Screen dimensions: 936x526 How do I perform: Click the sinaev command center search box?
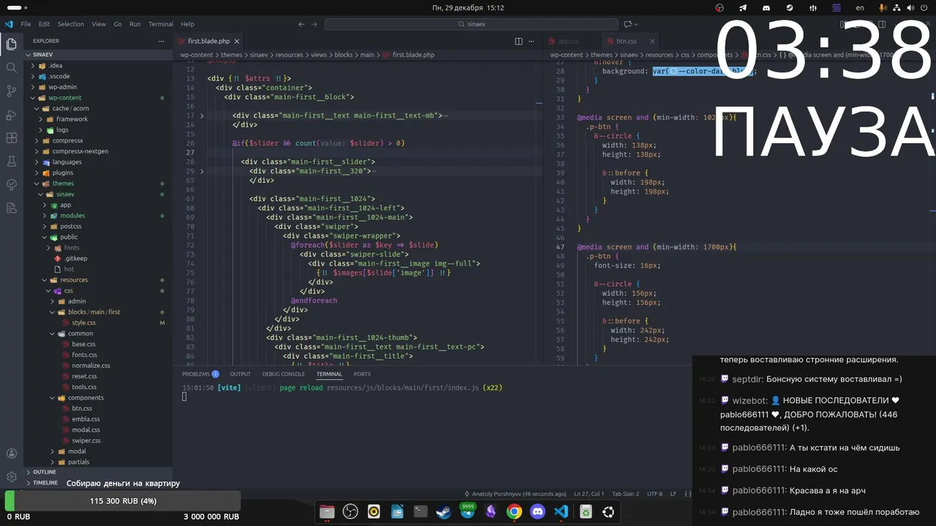click(x=471, y=24)
